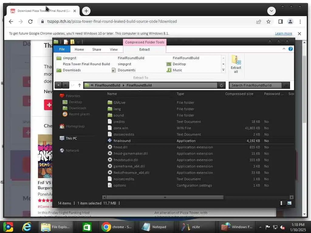Select the sound folder

pos(118,115)
